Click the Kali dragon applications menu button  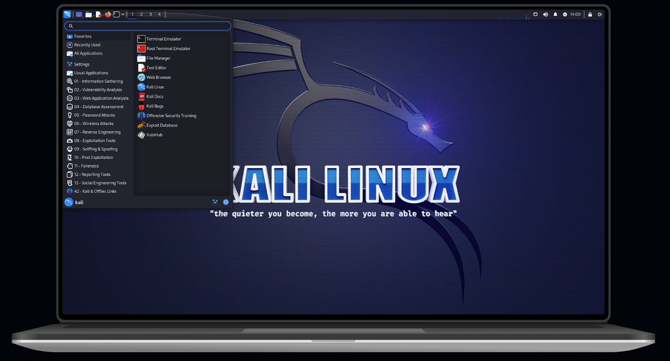coord(67,14)
